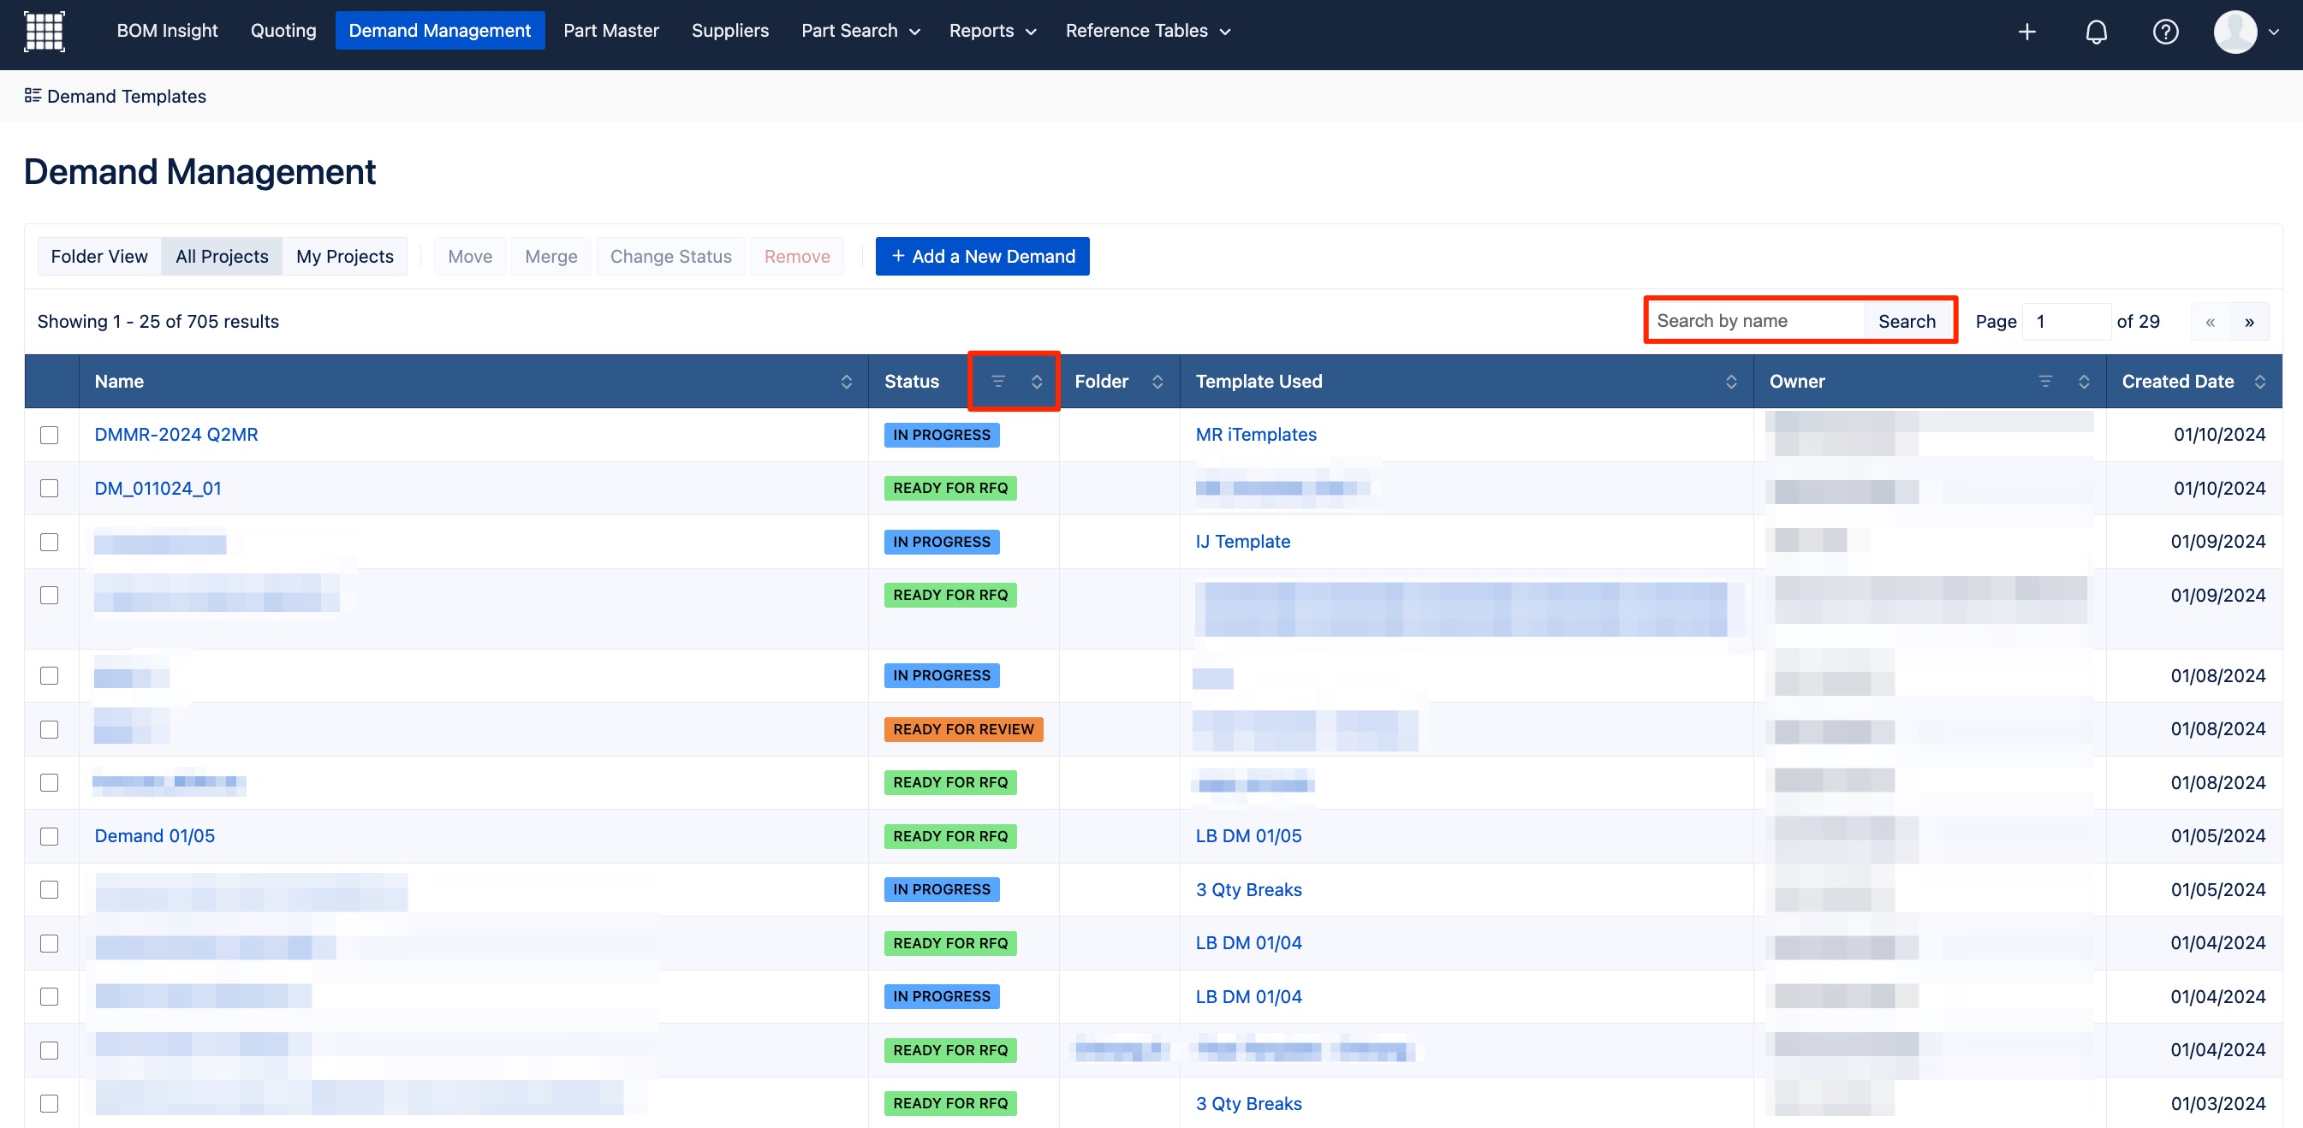Select checkbox for DMMR-2024 Q2MR row
2303x1128 pixels.
point(49,436)
